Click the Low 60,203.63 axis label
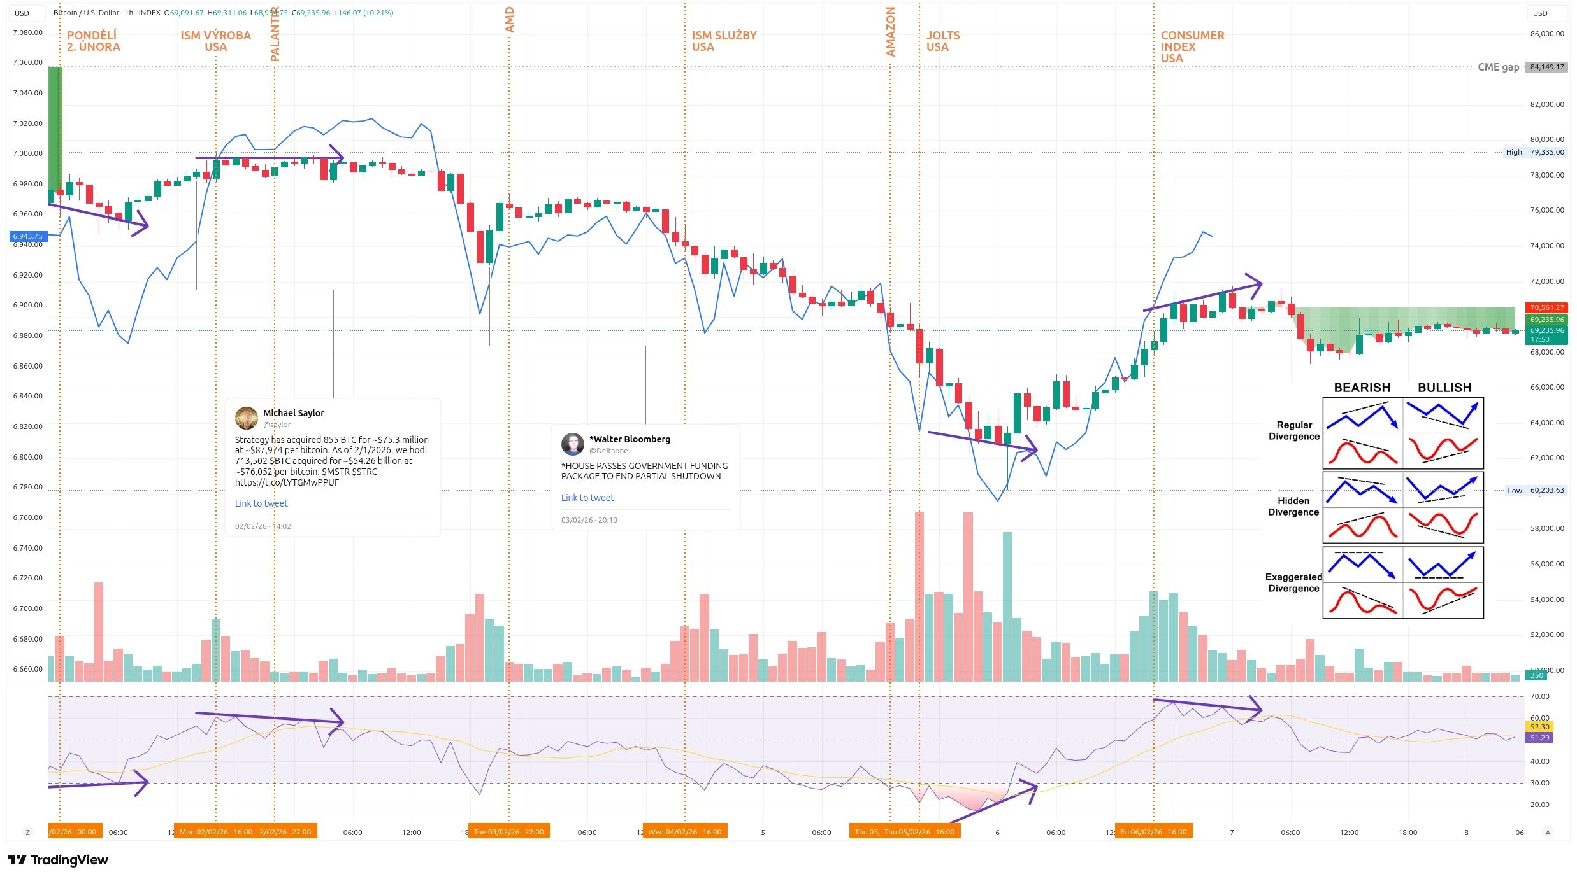The height and width of the screenshot is (879, 1577). point(1536,491)
